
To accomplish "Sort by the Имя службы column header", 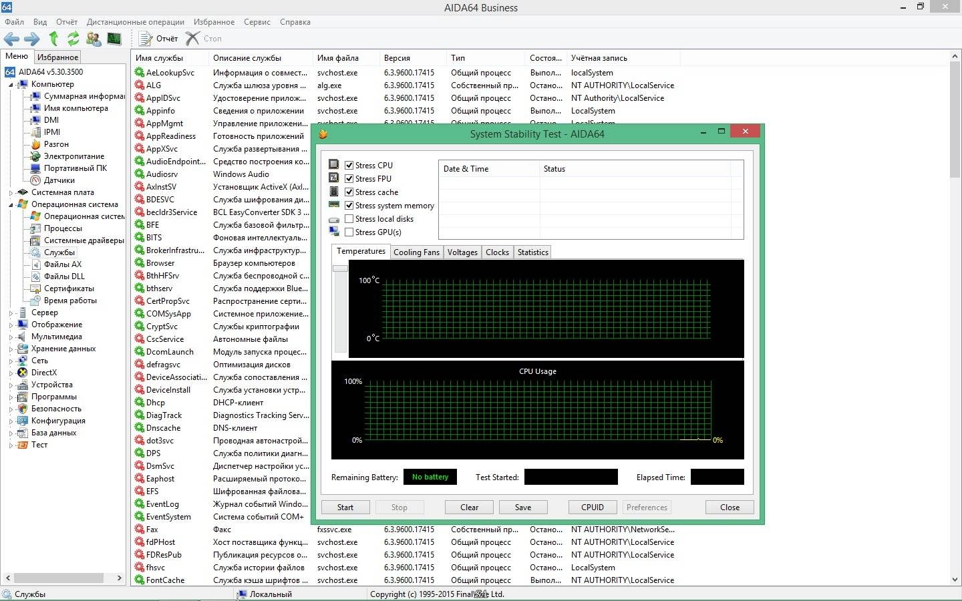I will tap(170, 58).
